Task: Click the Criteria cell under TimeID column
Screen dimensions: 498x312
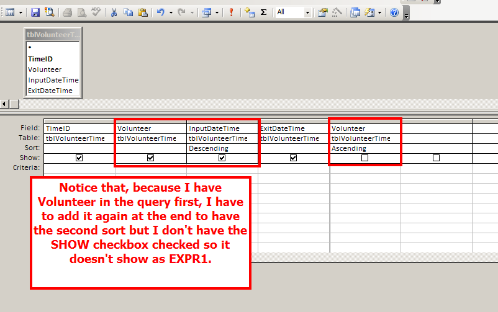Action: 79,168
